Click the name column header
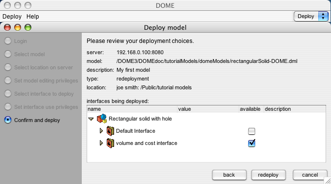 (x=132, y=109)
